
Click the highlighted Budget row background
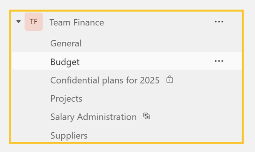(x=127, y=61)
